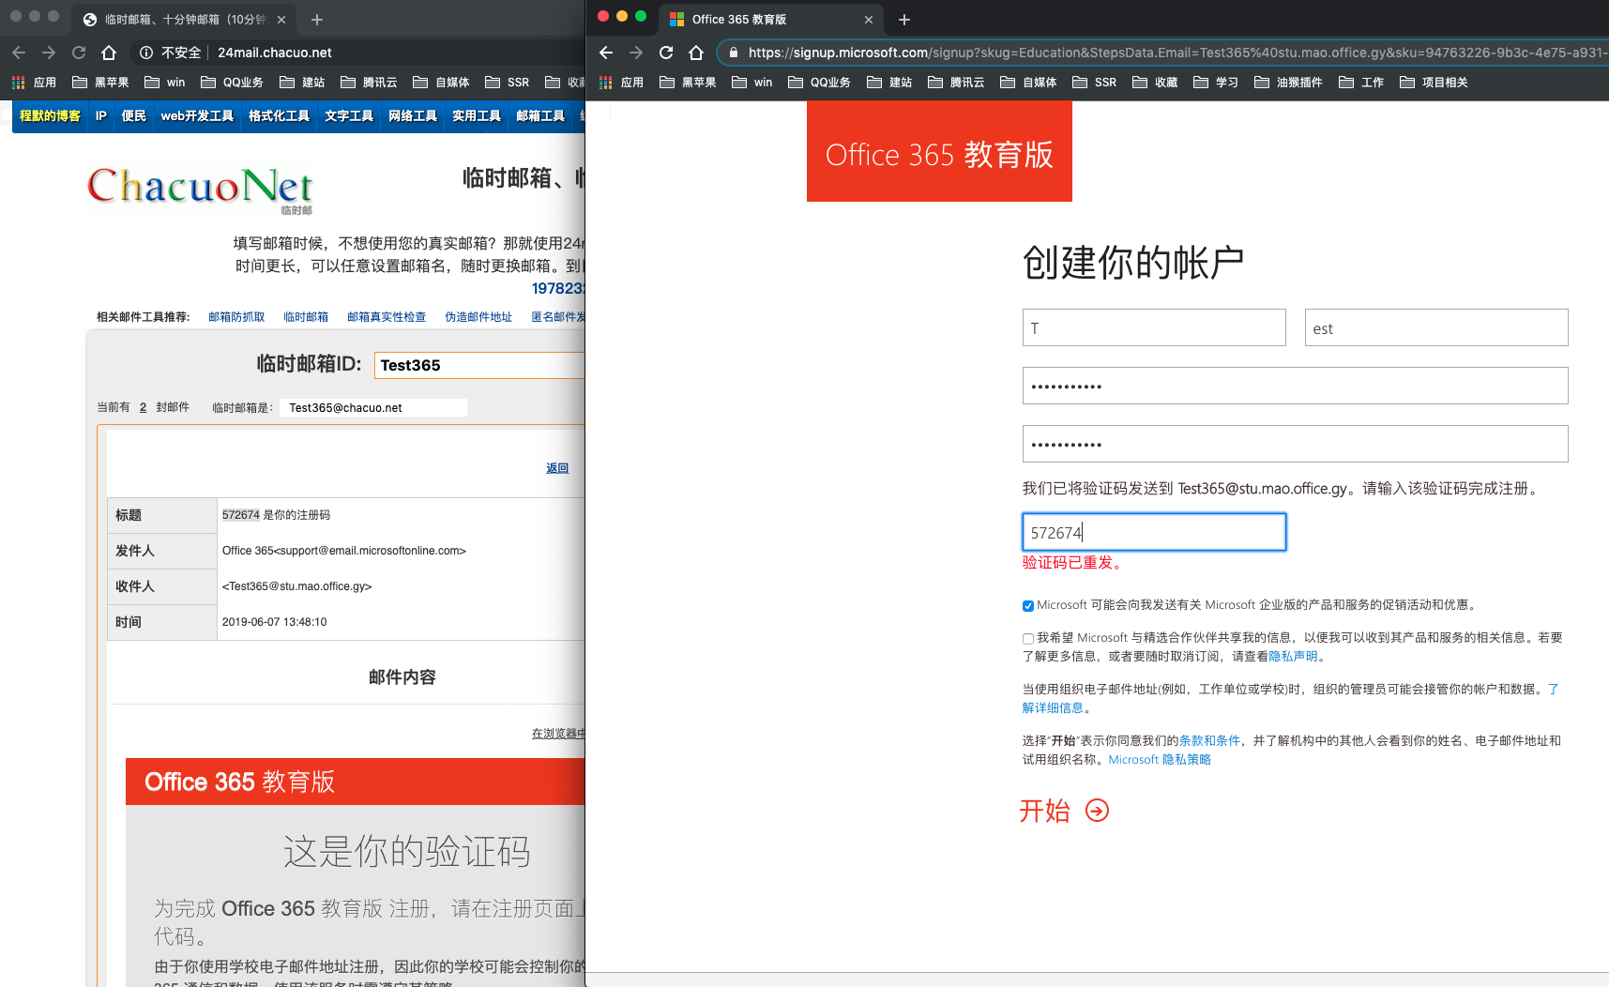Reload the Office 365 signup page
The image size is (1609, 987).
[666, 53]
